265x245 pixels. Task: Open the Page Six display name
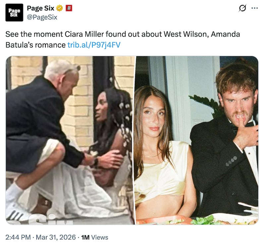click(x=40, y=8)
